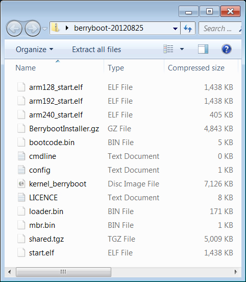Close the explorer window
The width and height of the screenshot is (246, 282).
coord(230,11)
